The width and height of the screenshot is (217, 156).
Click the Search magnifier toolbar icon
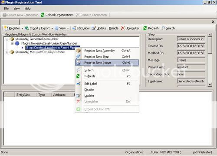[x=163, y=28]
